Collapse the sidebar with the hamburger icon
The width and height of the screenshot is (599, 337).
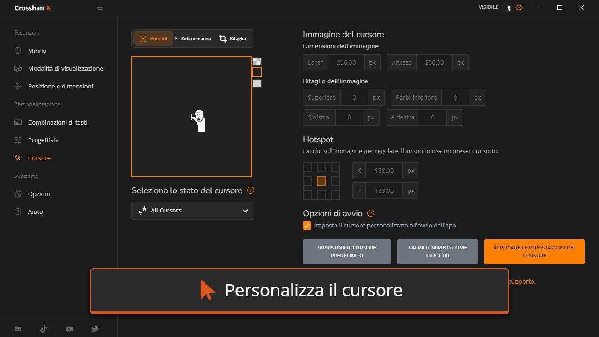(x=100, y=7)
